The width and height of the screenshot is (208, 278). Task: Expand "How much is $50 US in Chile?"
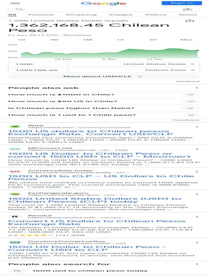click(x=104, y=102)
